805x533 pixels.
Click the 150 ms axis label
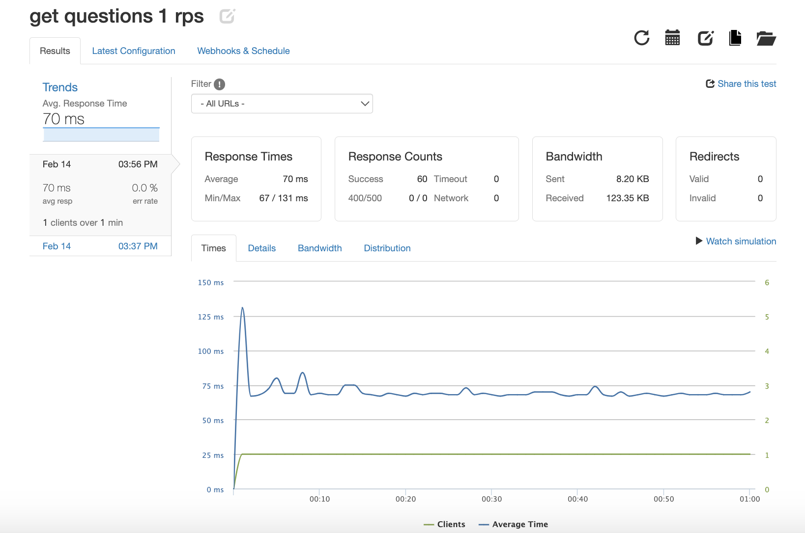[x=211, y=283]
